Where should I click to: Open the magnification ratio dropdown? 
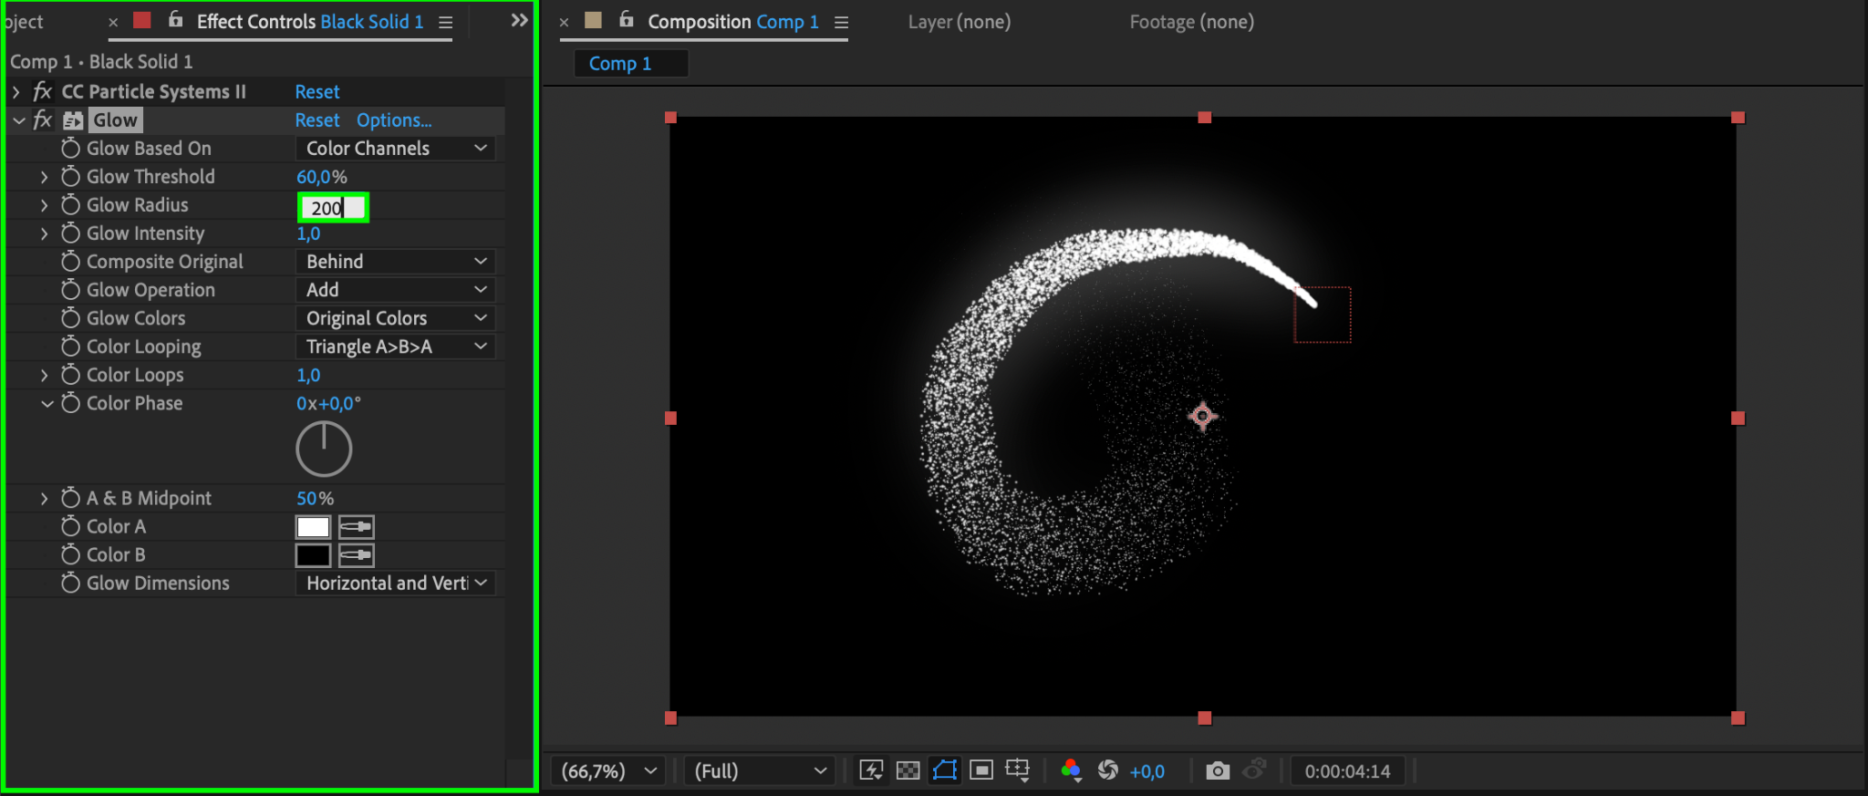pyautogui.click(x=608, y=771)
